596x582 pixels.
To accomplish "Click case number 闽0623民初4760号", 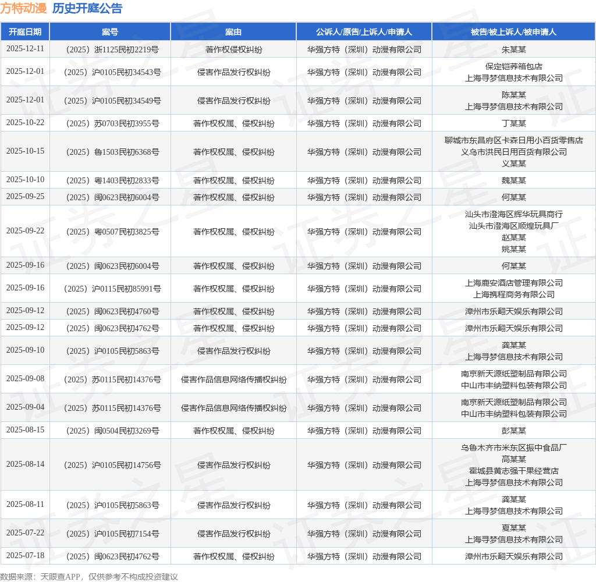I will 112,312.
